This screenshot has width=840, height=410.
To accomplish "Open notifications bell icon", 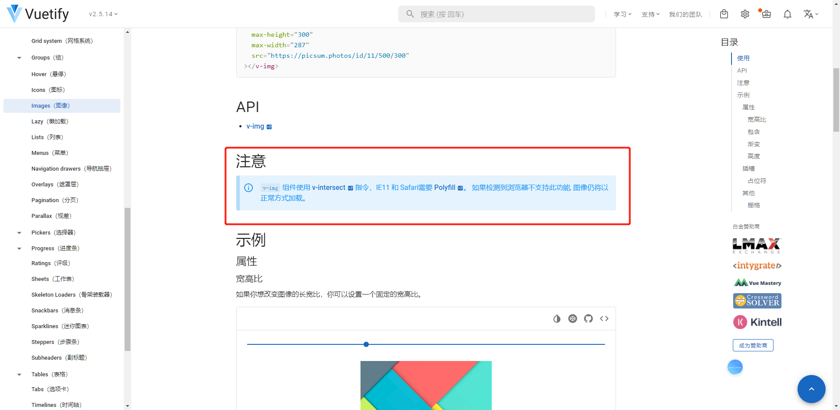I will 787,14.
